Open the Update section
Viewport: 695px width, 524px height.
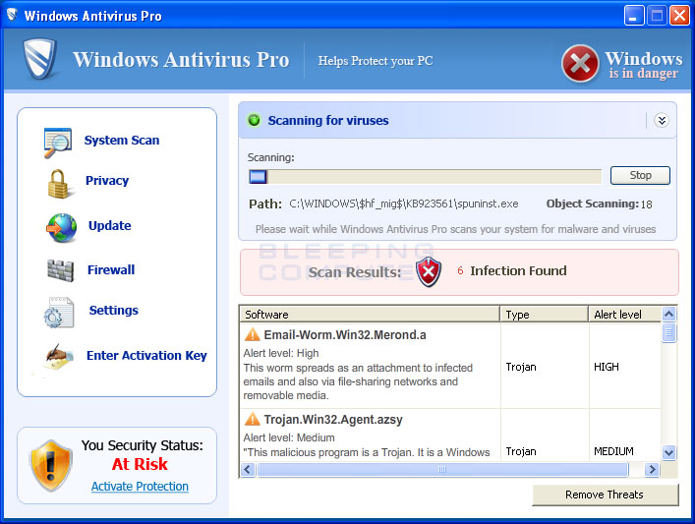click(109, 226)
